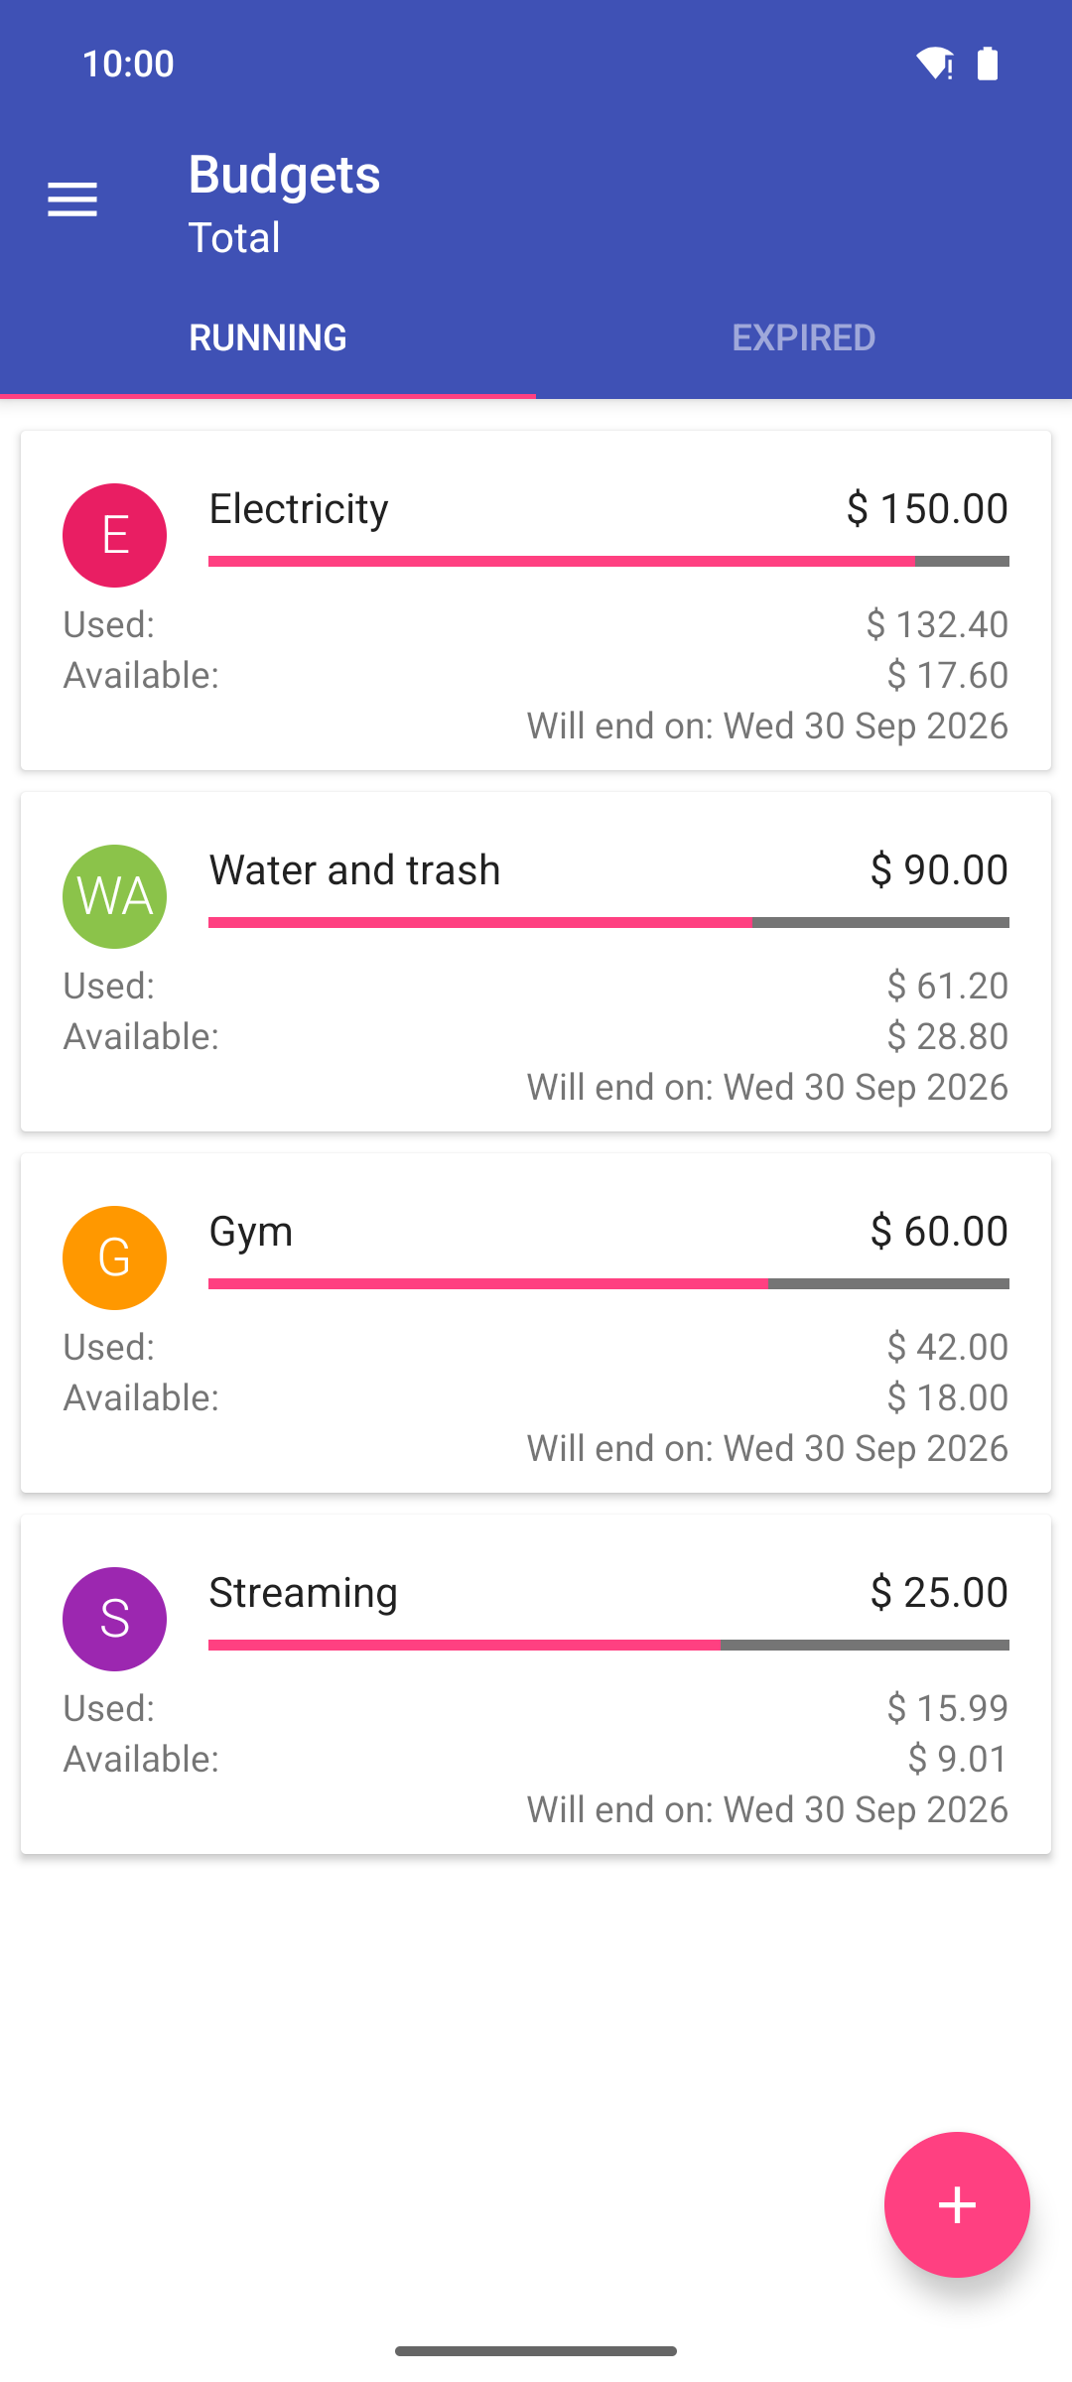1072x2382 pixels.
Task: Click the Streaming budget progress bar
Action: point(608,1646)
